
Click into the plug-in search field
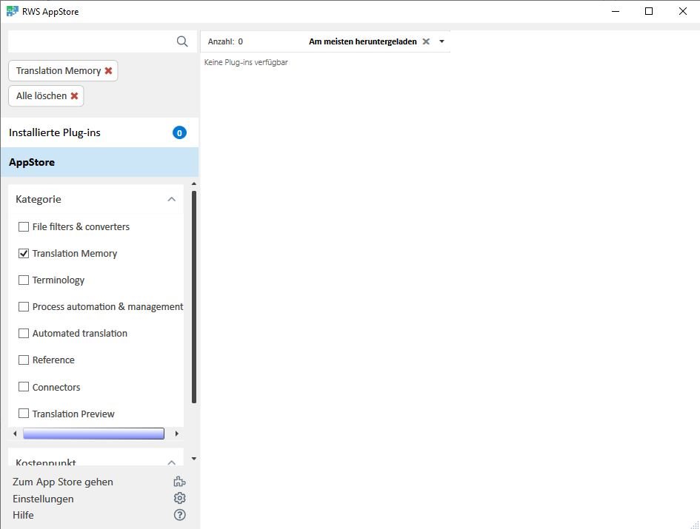click(92, 41)
